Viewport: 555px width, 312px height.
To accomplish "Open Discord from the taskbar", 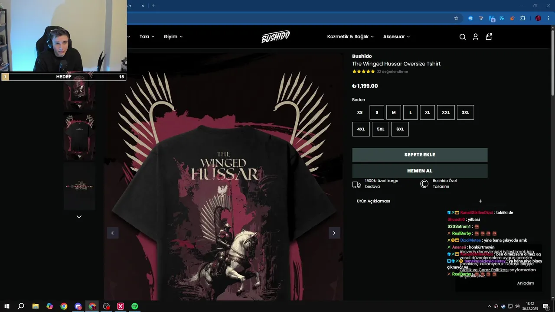I will [78, 306].
